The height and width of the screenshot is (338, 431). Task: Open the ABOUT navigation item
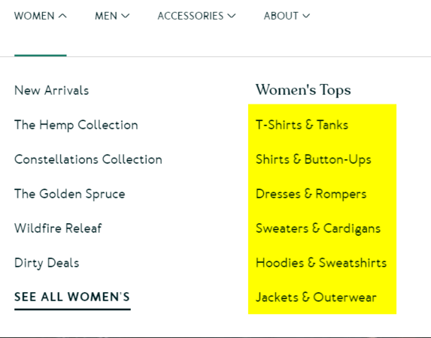point(281,16)
